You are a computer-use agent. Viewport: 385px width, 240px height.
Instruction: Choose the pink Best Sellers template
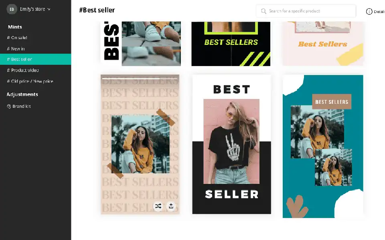coord(322,44)
